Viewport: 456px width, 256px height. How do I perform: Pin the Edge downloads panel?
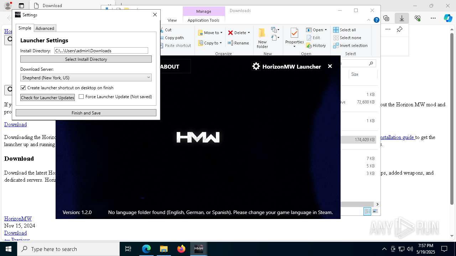click(x=400, y=30)
